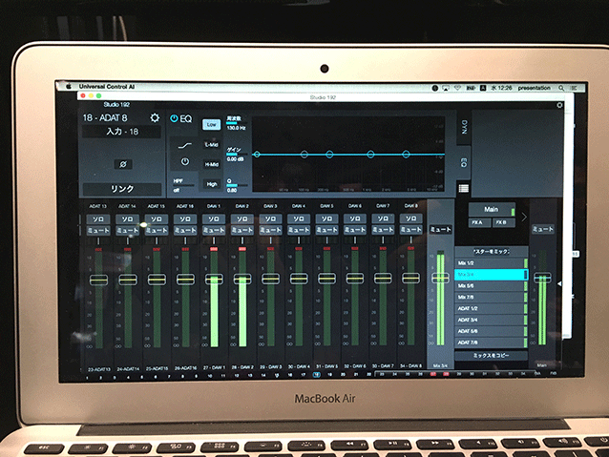Select the highlighted Mix 3/4 row
Viewport: 609px width, 457px height.
(491, 275)
